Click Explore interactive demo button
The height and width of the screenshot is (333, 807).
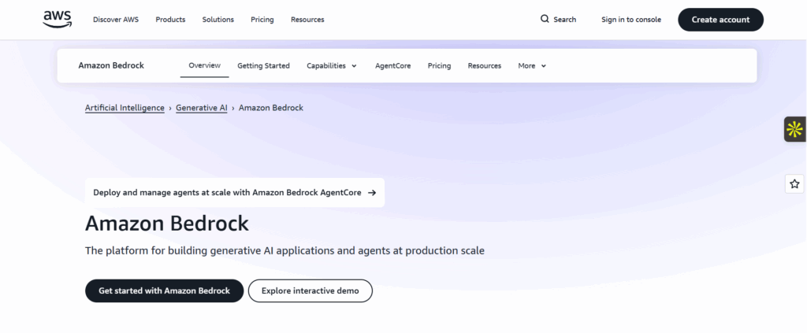pyautogui.click(x=311, y=290)
